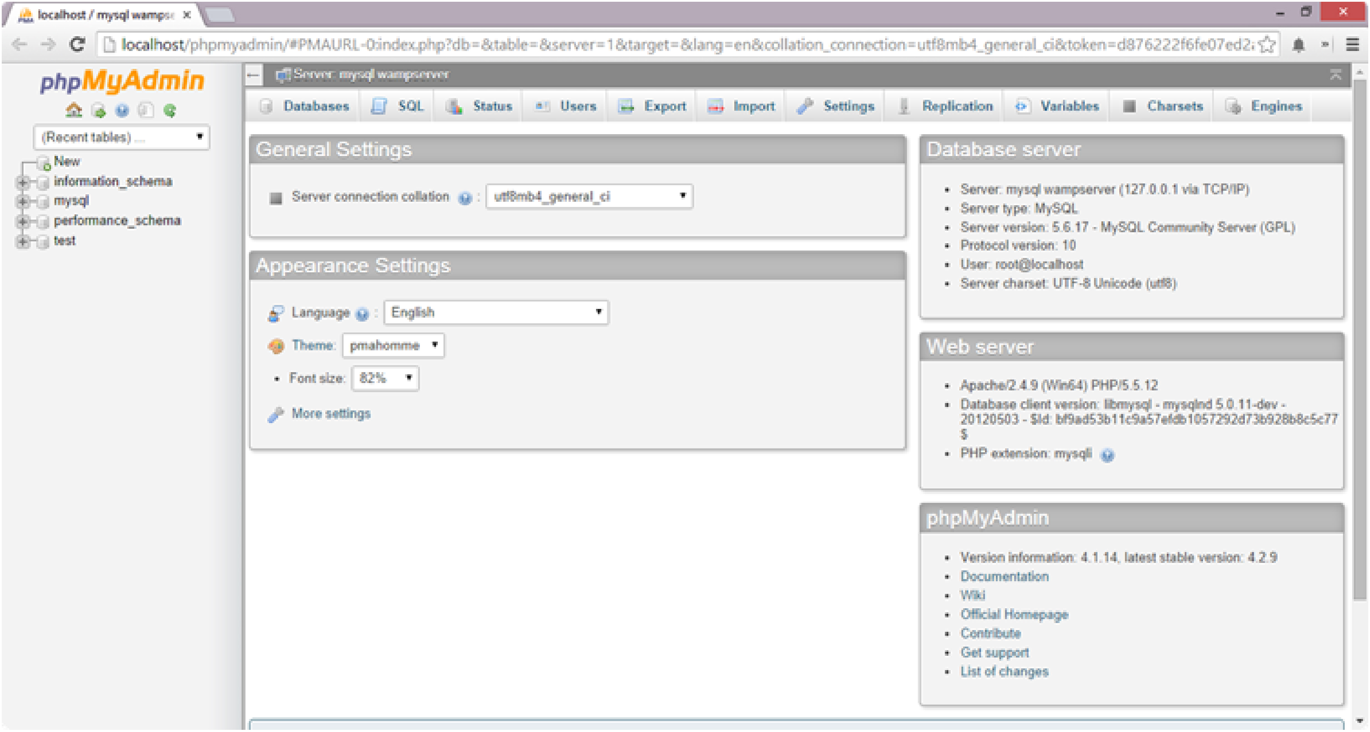Click the page vertical scrollbar
The width and height of the screenshot is (1370, 732).
point(1360,340)
